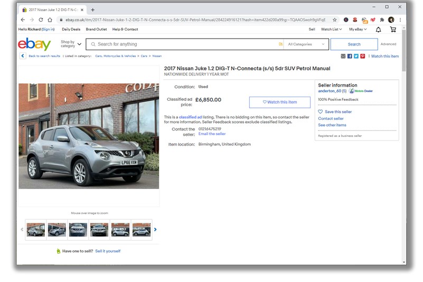Click the Sign in link
Viewport: 423px width, 282px height.
tap(48, 30)
